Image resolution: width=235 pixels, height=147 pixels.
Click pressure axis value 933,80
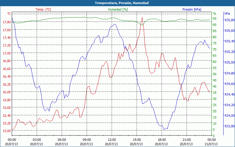(229, 126)
